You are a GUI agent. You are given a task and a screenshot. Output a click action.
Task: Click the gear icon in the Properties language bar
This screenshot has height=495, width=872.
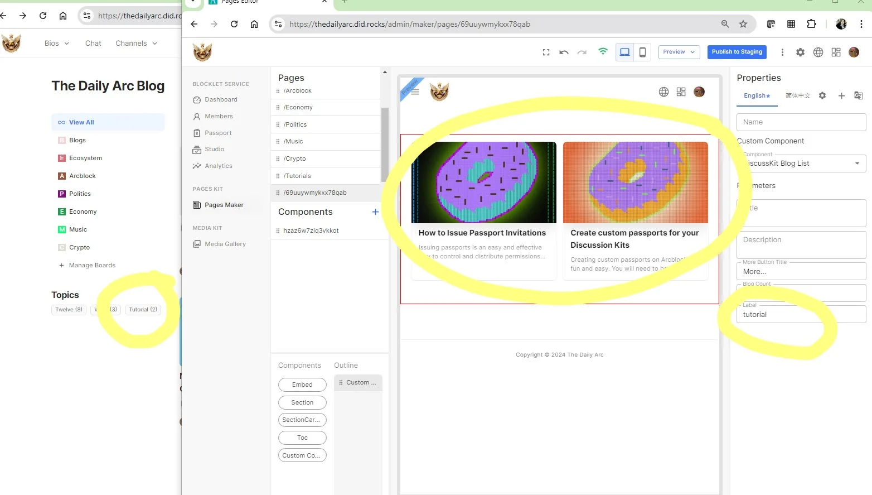pyautogui.click(x=822, y=96)
